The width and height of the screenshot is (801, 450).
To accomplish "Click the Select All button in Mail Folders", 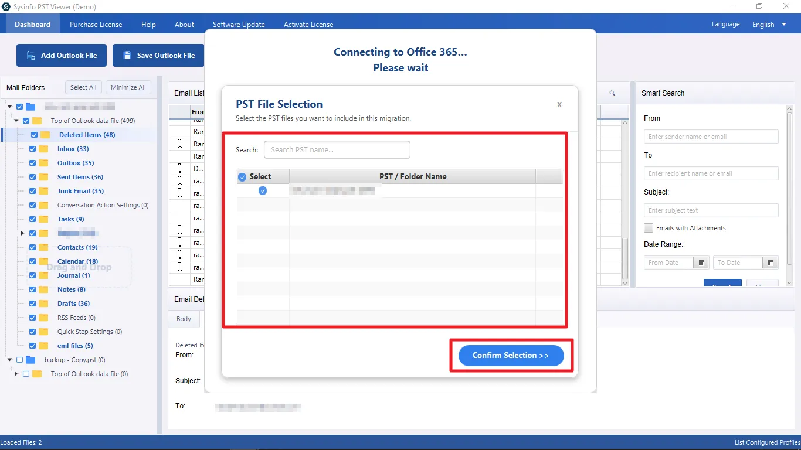I will pyautogui.click(x=83, y=87).
